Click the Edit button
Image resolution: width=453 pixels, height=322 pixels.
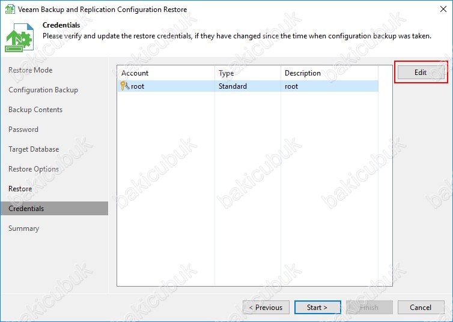point(421,73)
